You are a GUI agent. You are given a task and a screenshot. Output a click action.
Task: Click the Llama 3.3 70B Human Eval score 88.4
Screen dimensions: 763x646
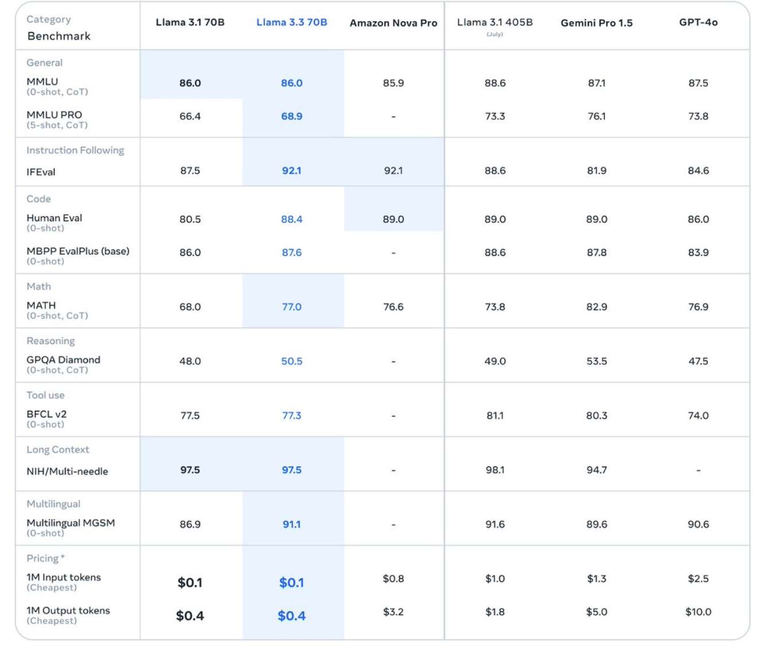(x=291, y=220)
